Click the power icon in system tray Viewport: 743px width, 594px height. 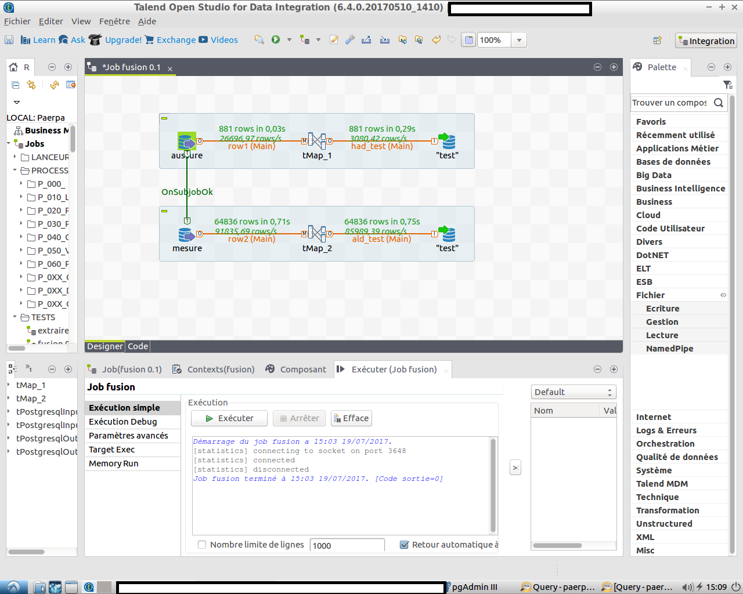735,587
